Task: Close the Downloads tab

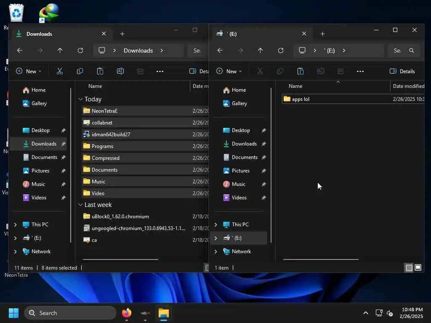Action: [x=104, y=34]
